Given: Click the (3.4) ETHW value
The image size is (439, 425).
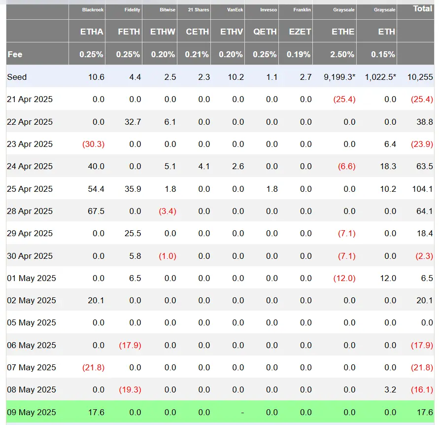Looking at the screenshot, I should pyautogui.click(x=168, y=211).
